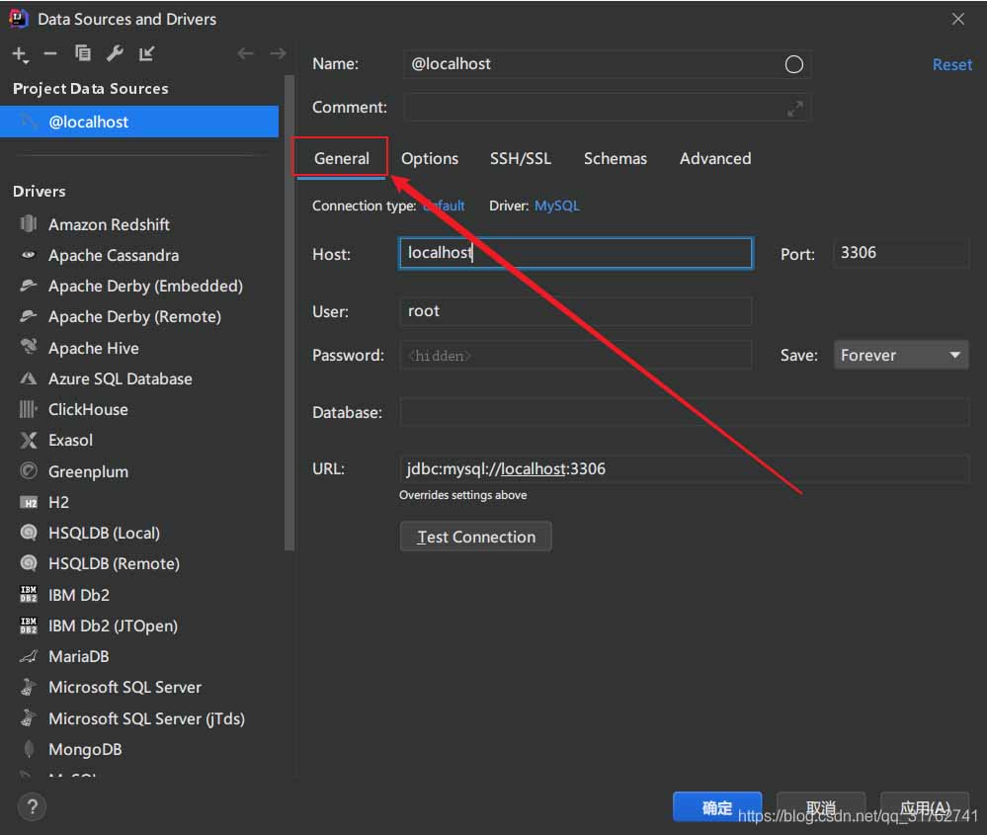Go back with the left arrow icon
Viewport: 987px width, 835px height.
(x=245, y=53)
